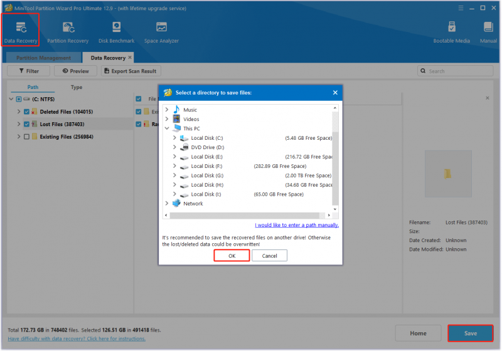Select the Data Recovery tab
This screenshot has height=351, width=502.
[108, 58]
